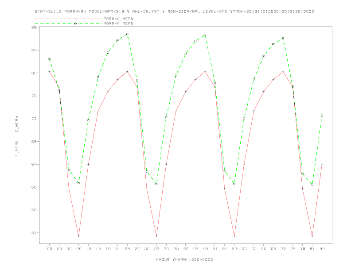351x271 pixels.
Task: Click y-axis tick label 84
Action: tap(34, 50)
